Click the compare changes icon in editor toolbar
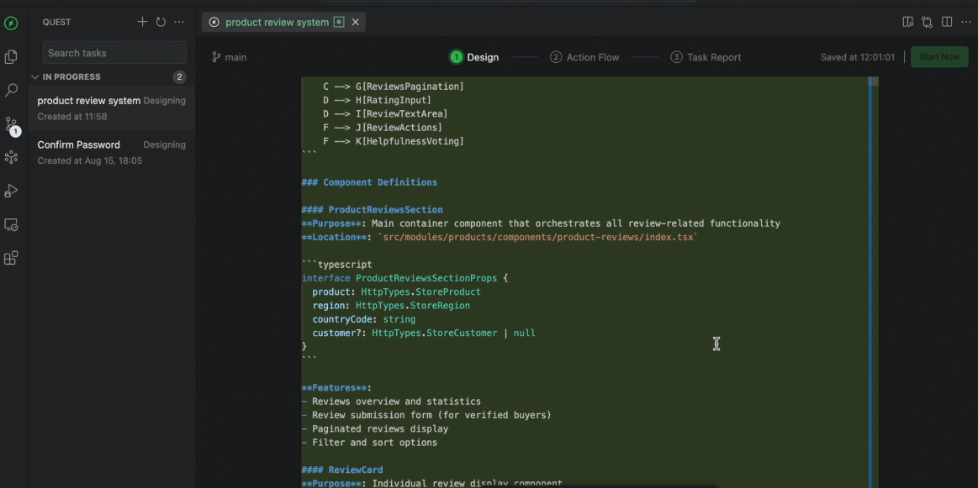Viewport: 978px width, 488px height. click(927, 22)
